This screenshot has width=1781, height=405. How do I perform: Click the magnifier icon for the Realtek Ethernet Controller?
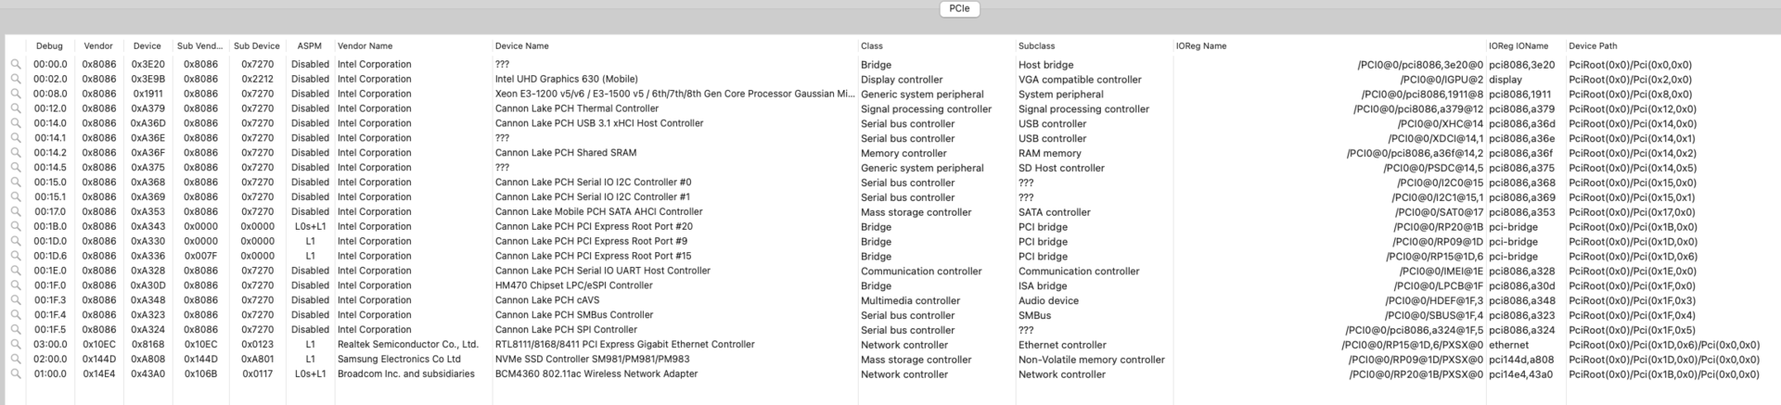(16, 345)
